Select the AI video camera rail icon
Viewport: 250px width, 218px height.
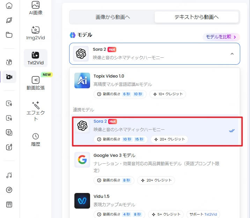[9, 77]
